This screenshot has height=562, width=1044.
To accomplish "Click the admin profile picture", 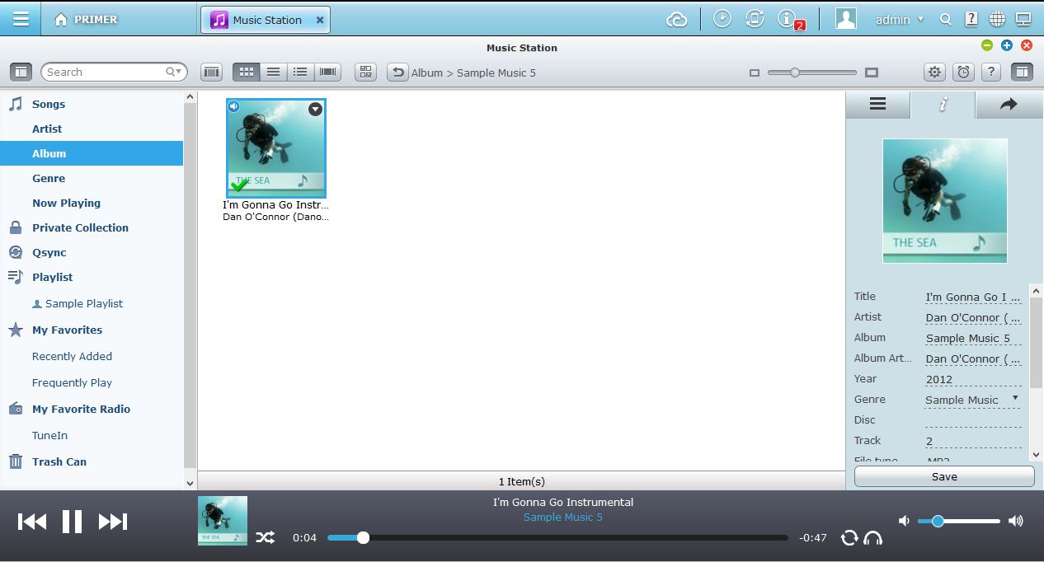I will pos(846,19).
